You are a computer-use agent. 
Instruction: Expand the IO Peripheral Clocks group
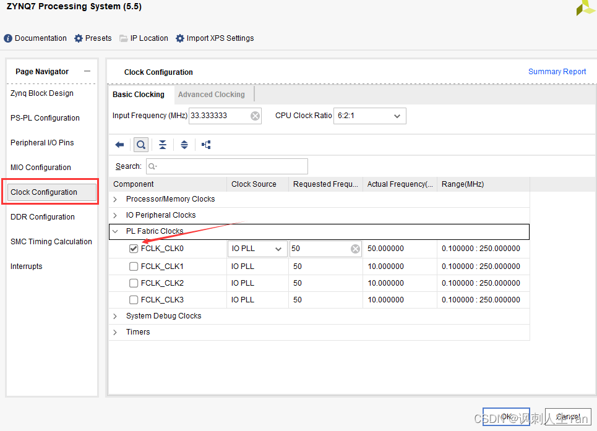coord(115,215)
